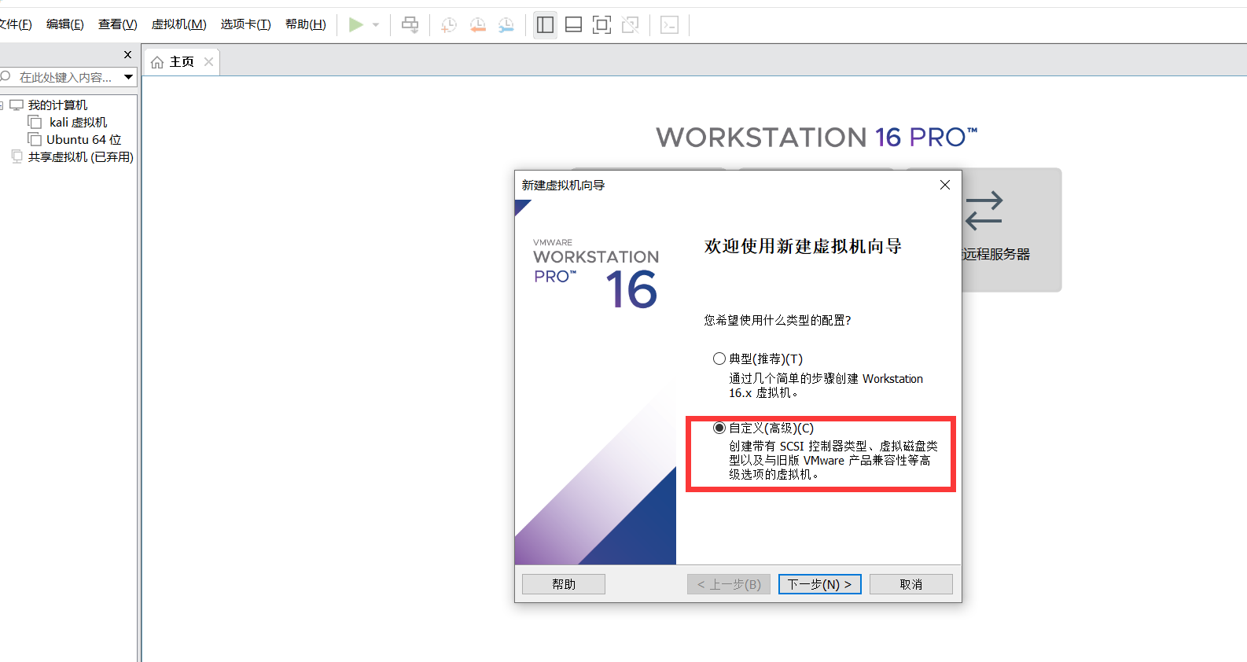Toggle the thumbnail bar view icon
The image size is (1247, 662).
[x=574, y=24]
